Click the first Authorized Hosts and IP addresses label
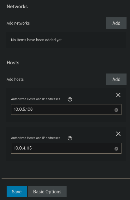Image resolution: width=130 pixels, height=200 pixels. pos(36,99)
